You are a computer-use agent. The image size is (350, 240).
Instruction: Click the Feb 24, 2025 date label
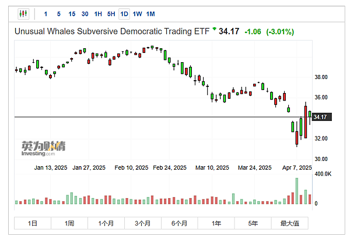170,167
